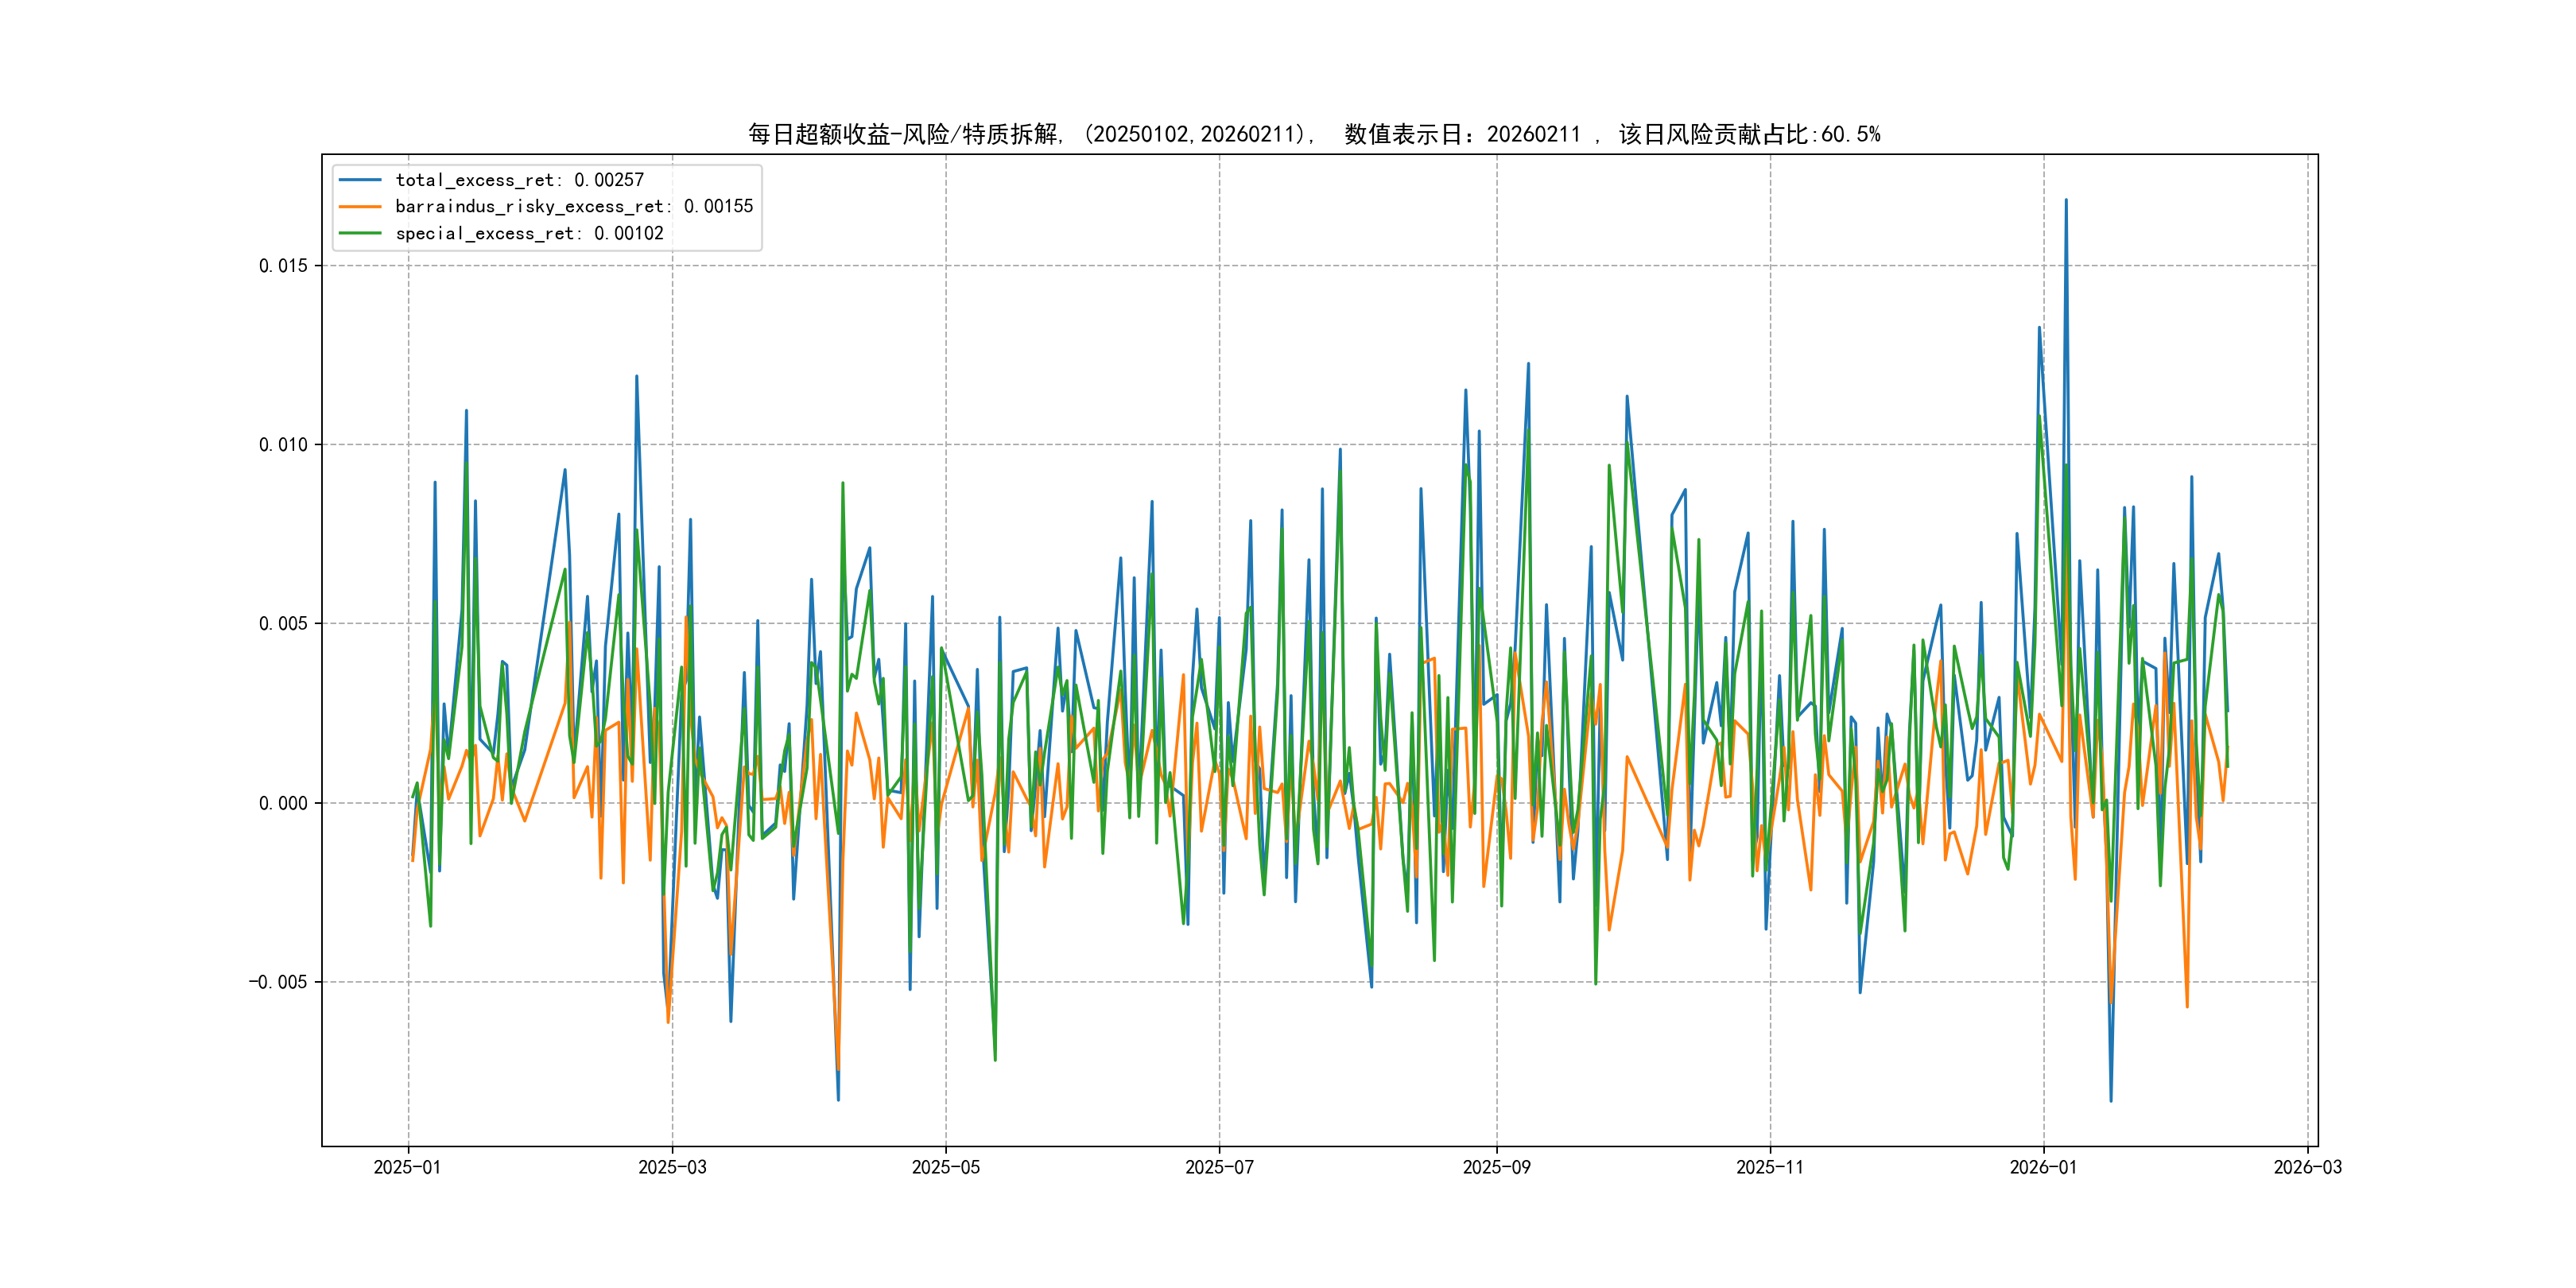Click the 0.015 y-axis tick label
The width and height of the screenshot is (2576, 1288).
pos(283,266)
